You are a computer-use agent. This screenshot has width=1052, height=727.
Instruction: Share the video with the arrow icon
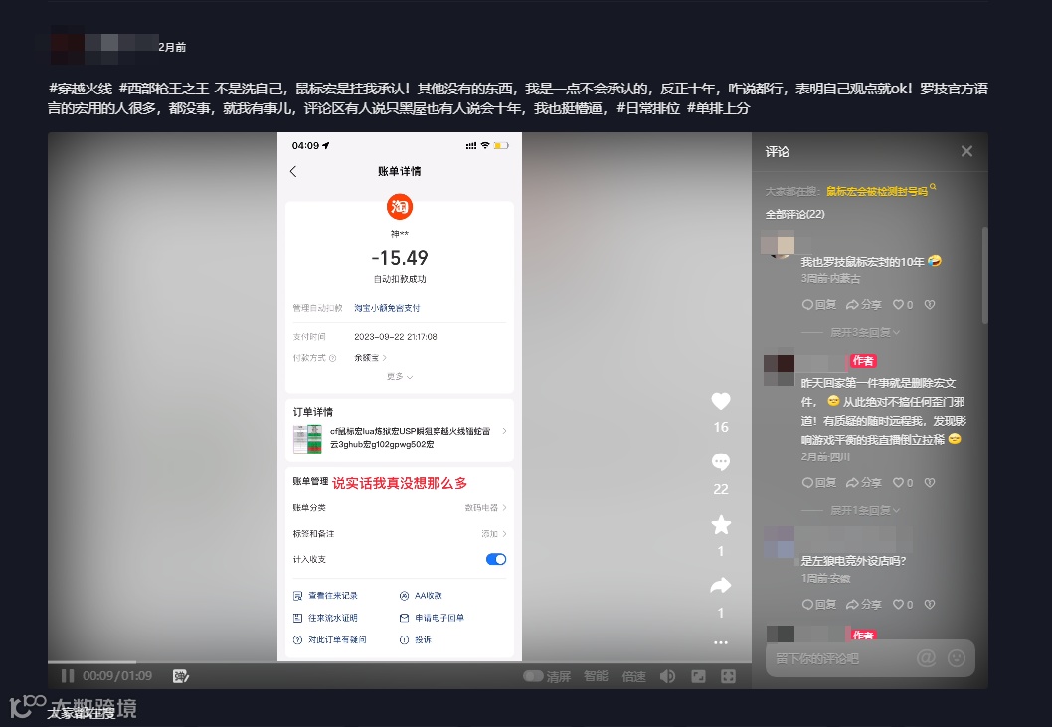721,586
